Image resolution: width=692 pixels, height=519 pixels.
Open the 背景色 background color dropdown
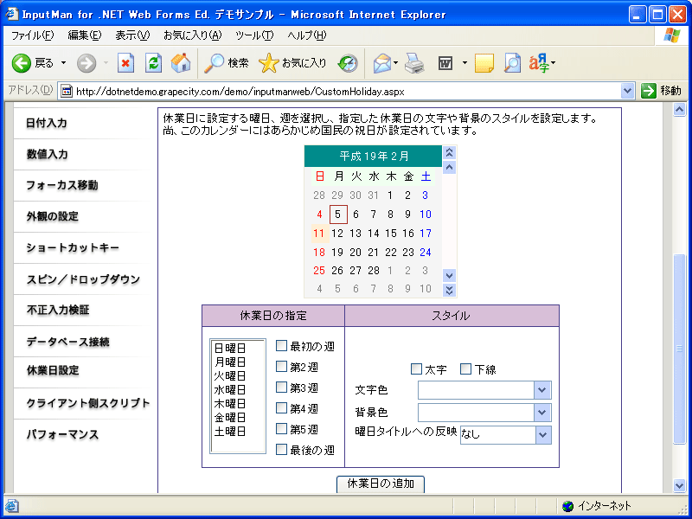(x=541, y=412)
